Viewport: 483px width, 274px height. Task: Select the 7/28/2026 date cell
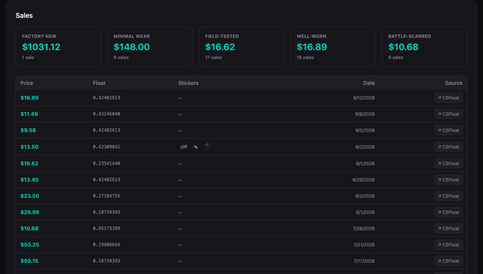364,228
